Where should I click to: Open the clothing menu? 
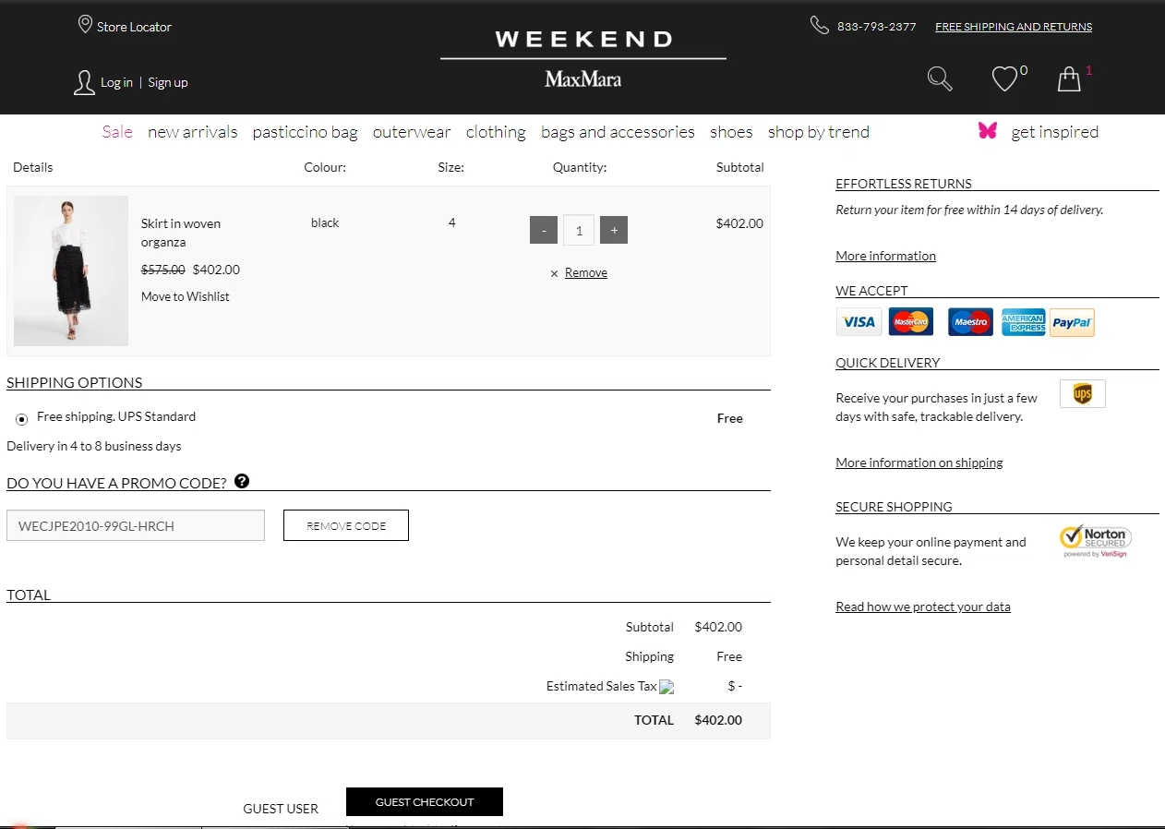(496, 132)
